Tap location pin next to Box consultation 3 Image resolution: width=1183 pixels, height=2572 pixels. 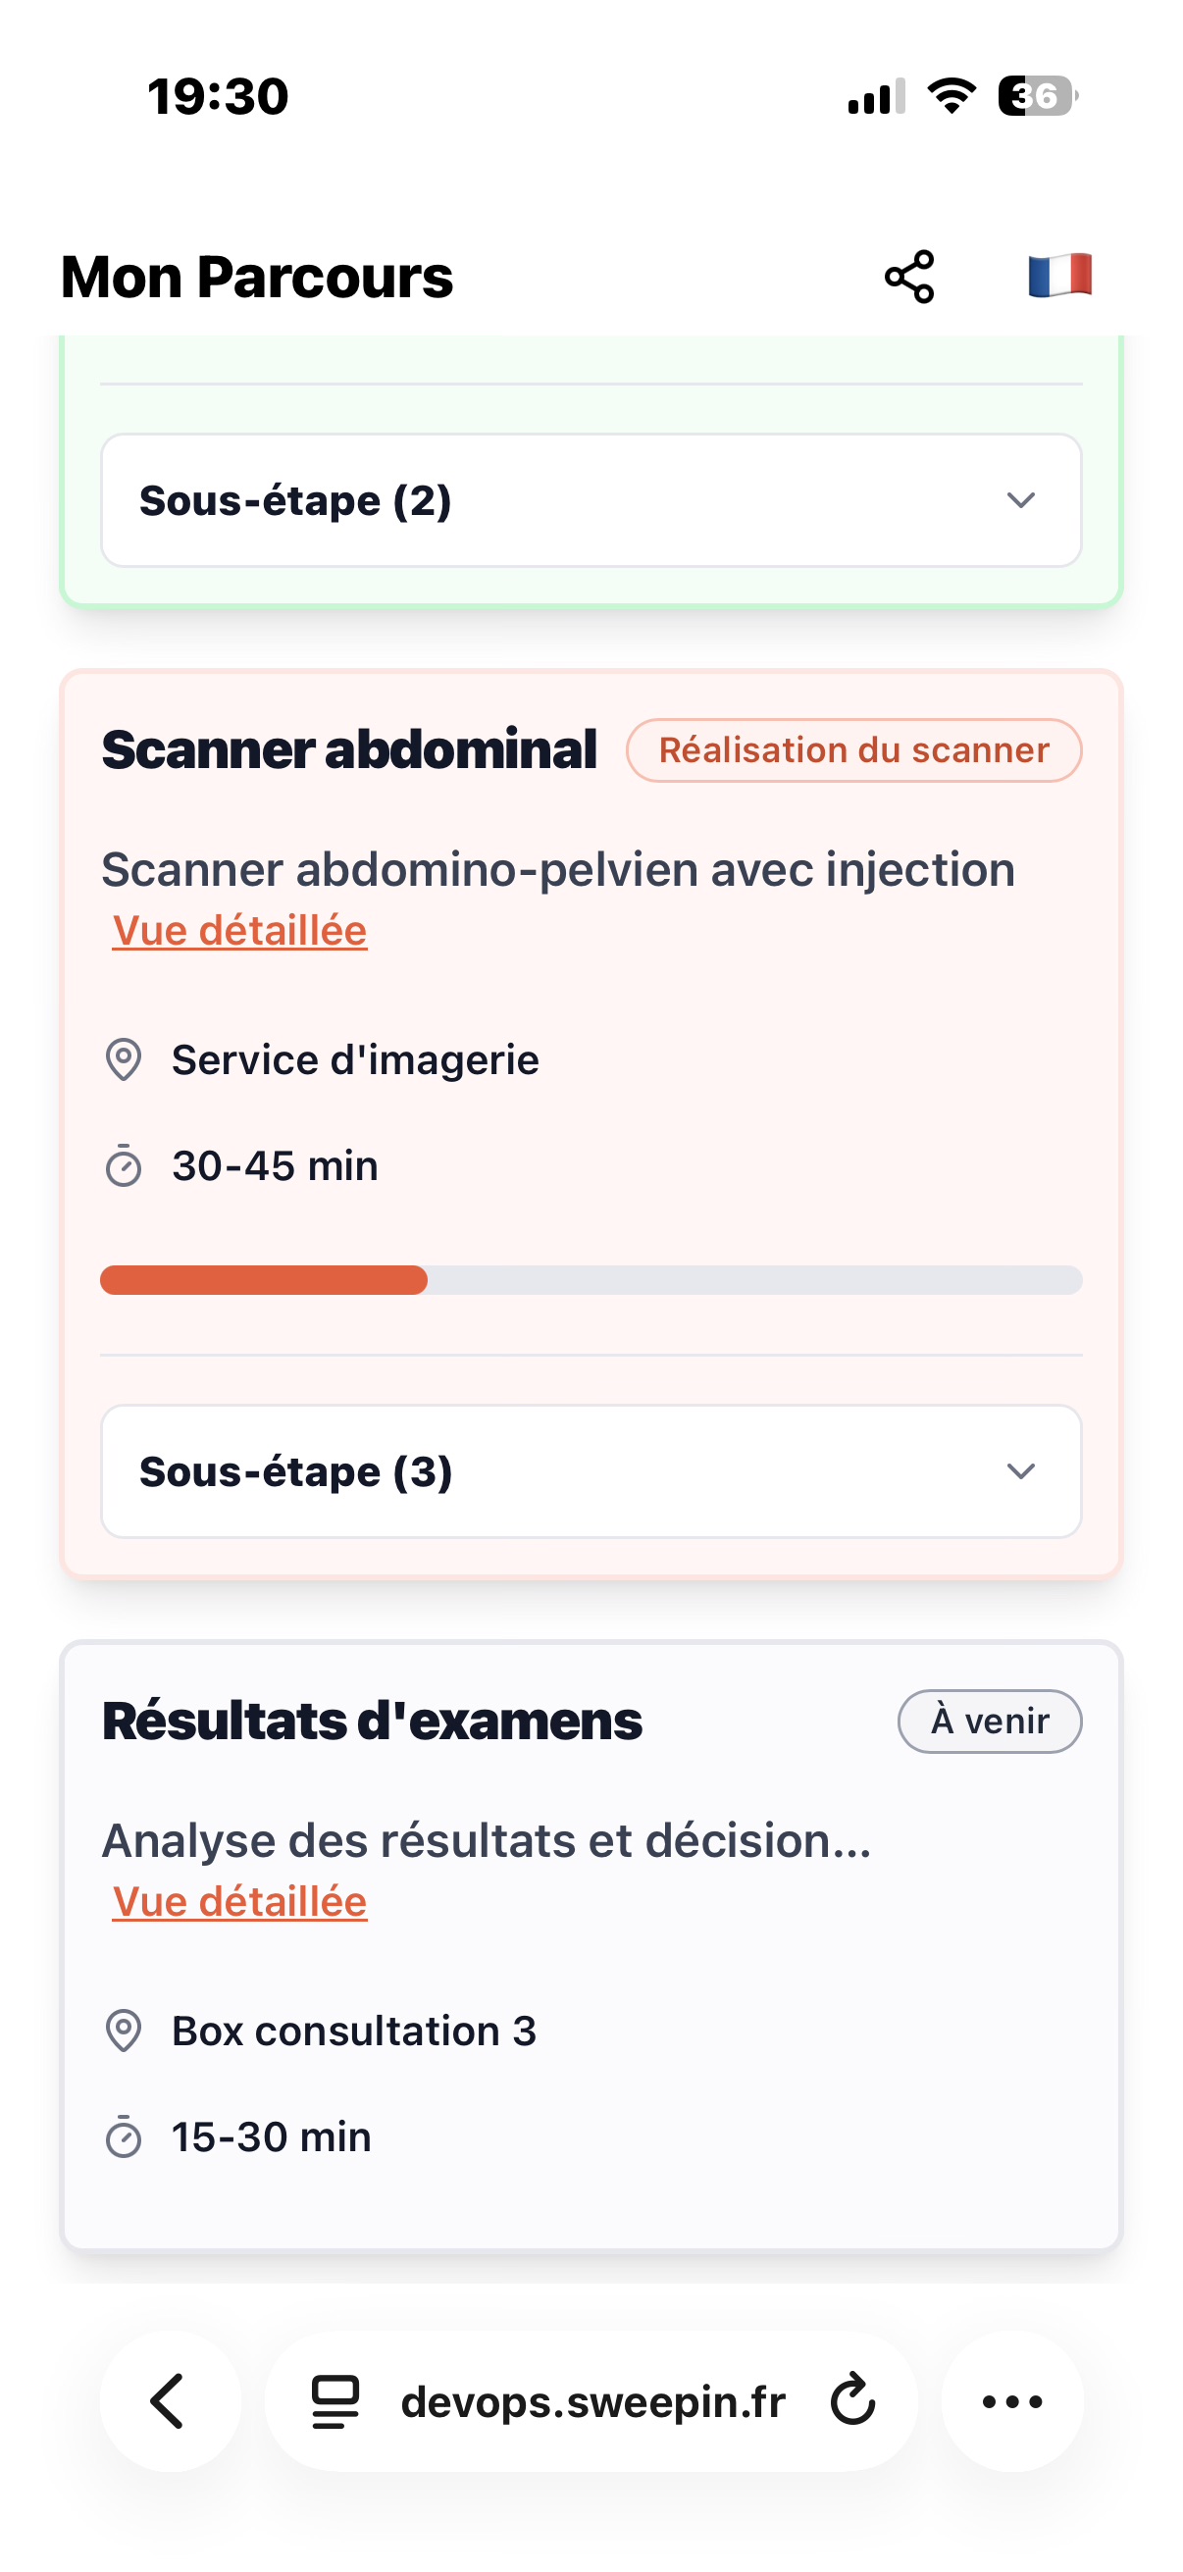(x=124, y=2031)
